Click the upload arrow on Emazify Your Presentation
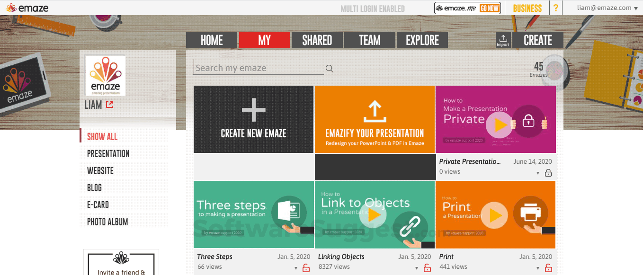The height and width of the screenshot is (275, 643). (x=375, y=109)
